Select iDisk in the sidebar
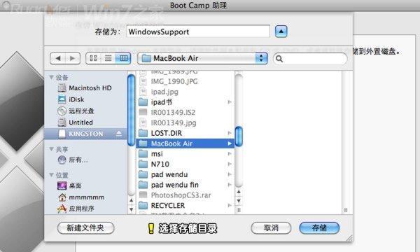Image resolution: width=420 pixels, height=252 pixels. (85, 99)
